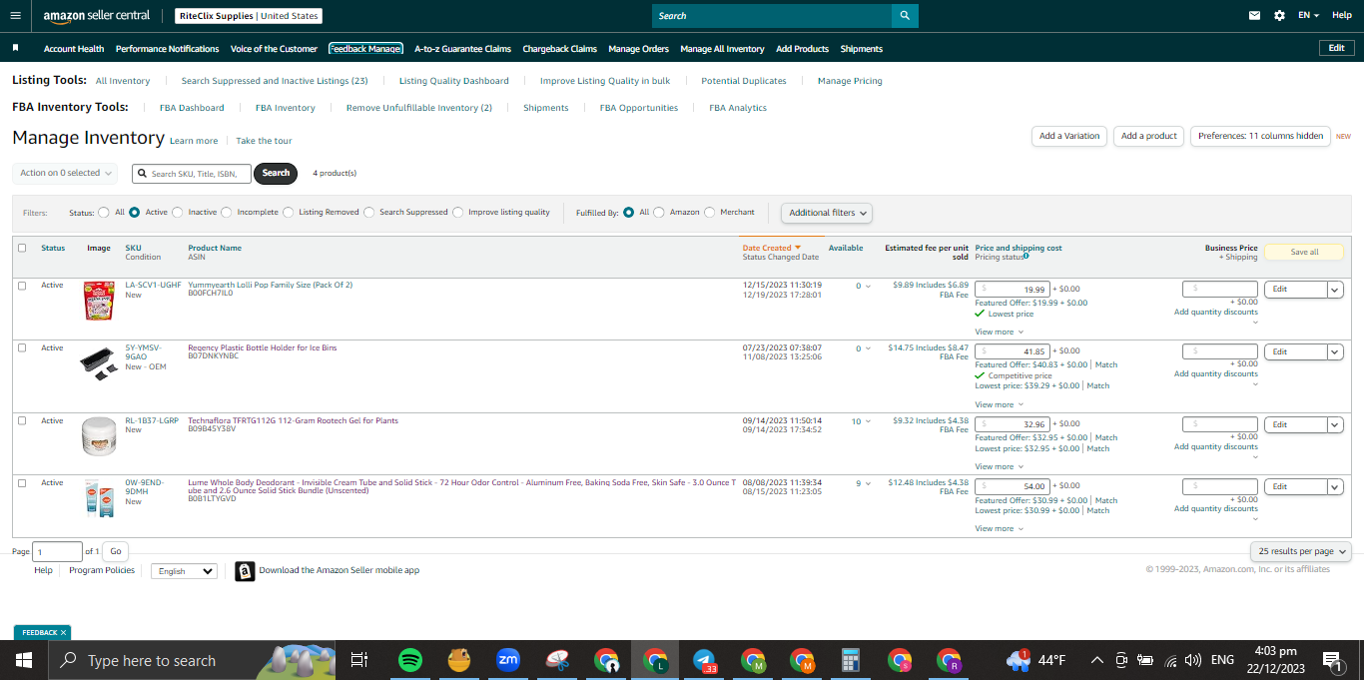Screen dimensions: 1364x680
Task: Open Shipments in the top navigation bar
Action: [862, 49]
